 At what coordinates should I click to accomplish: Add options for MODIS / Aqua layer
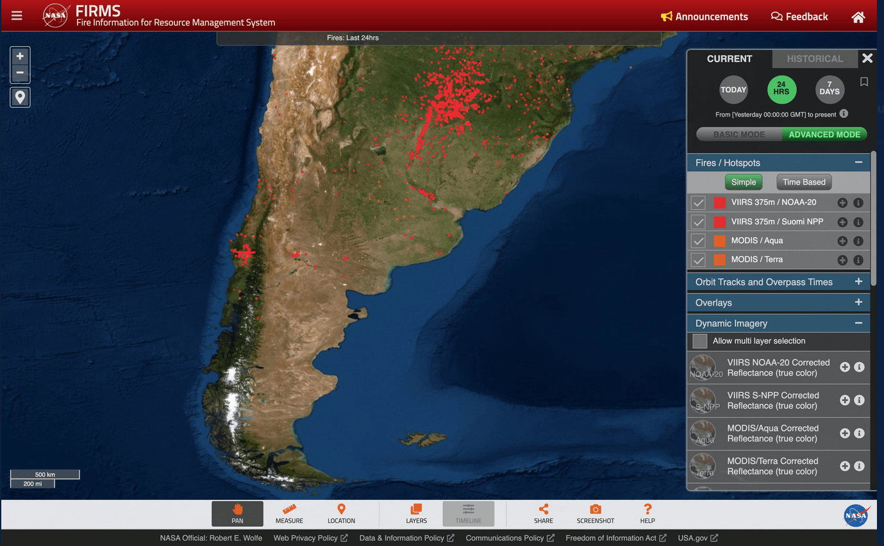click(842, 241)
